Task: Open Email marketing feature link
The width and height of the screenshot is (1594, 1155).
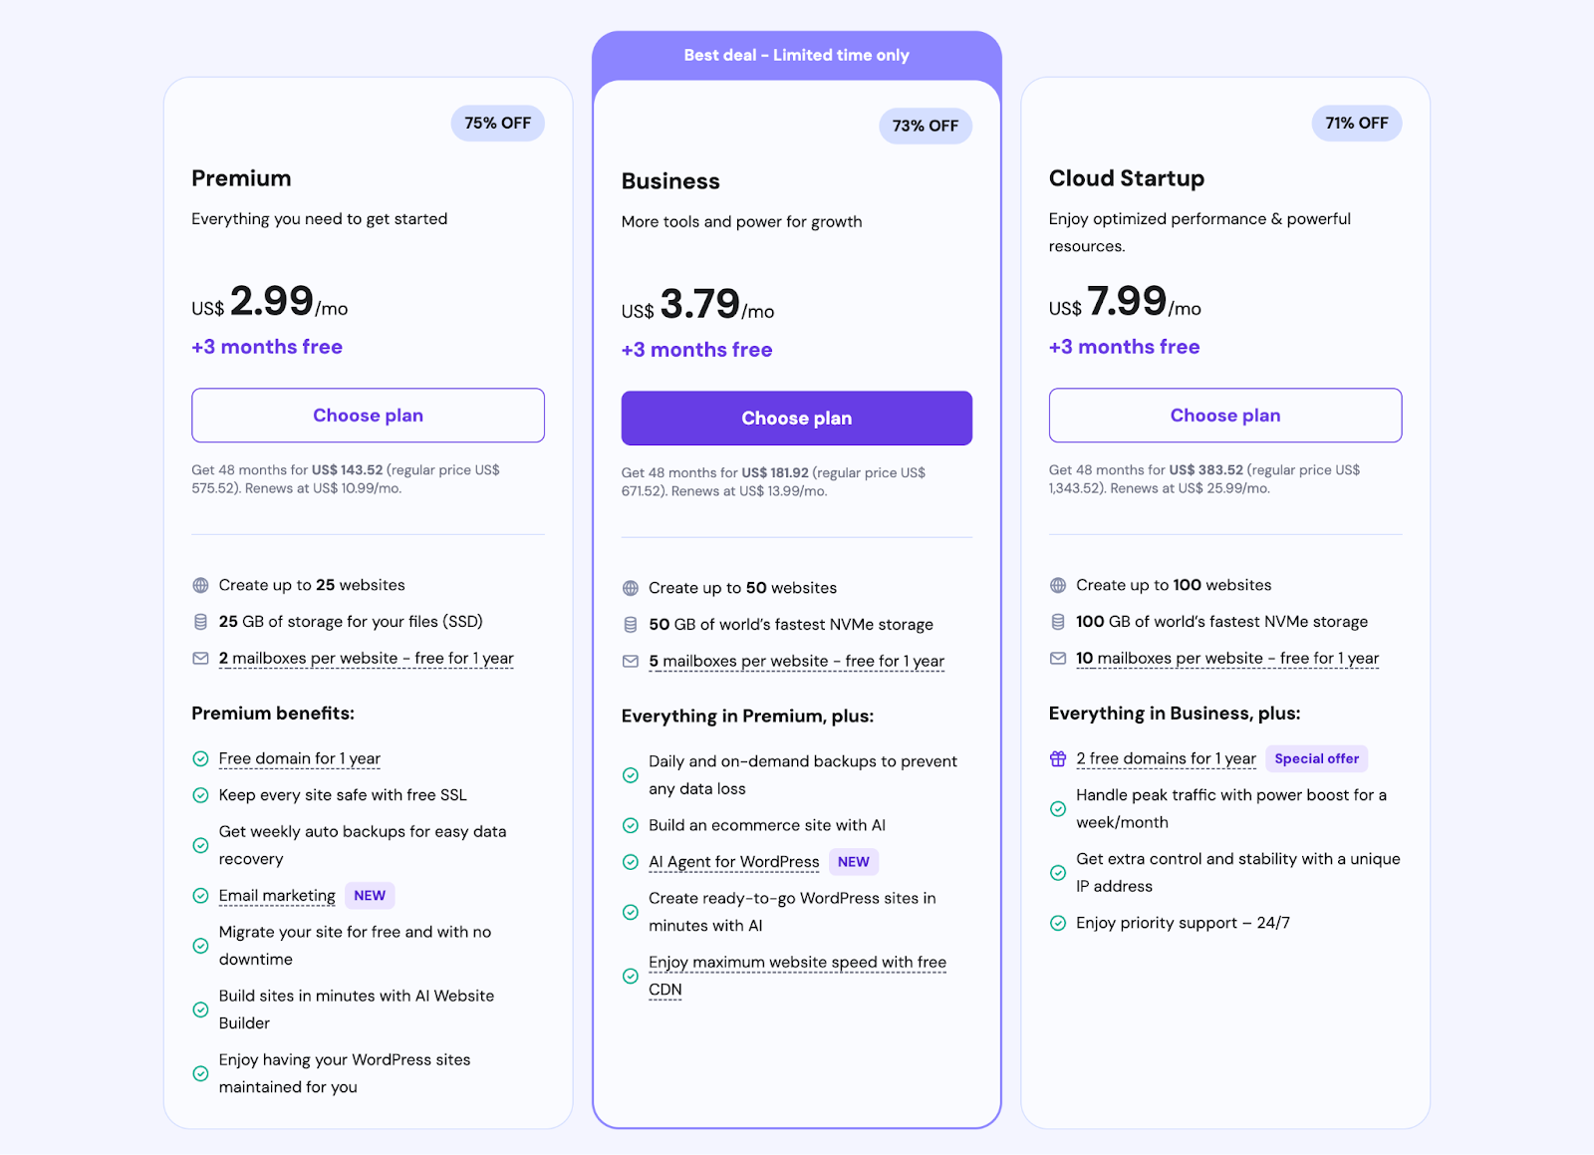Action: point(277,896)
